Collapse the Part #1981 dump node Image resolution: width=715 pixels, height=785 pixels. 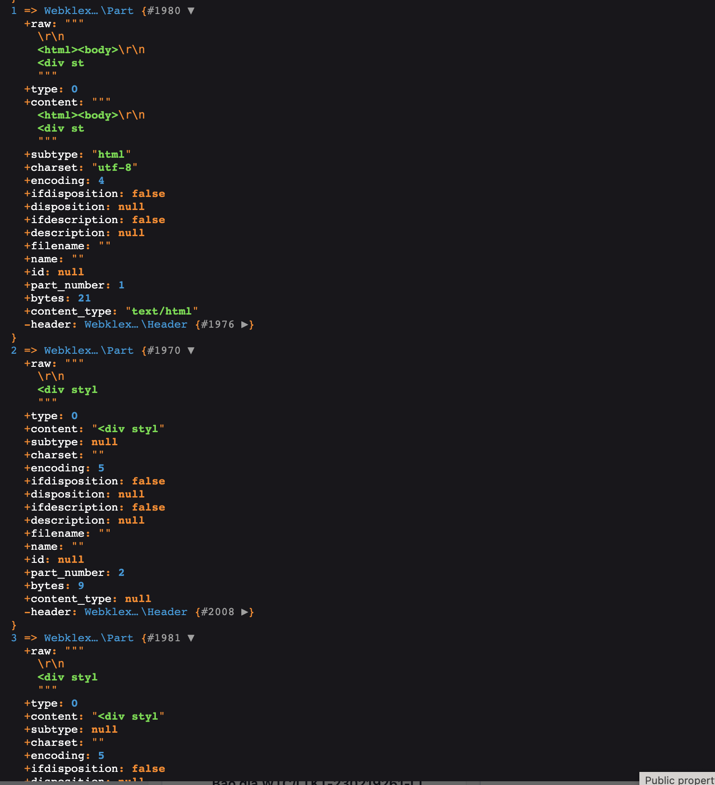(191, 638)
